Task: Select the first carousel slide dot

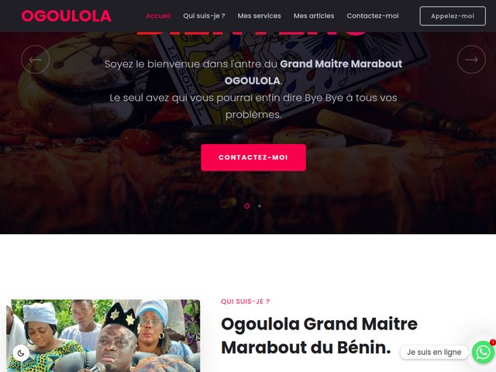Action: tap(246, 206)
